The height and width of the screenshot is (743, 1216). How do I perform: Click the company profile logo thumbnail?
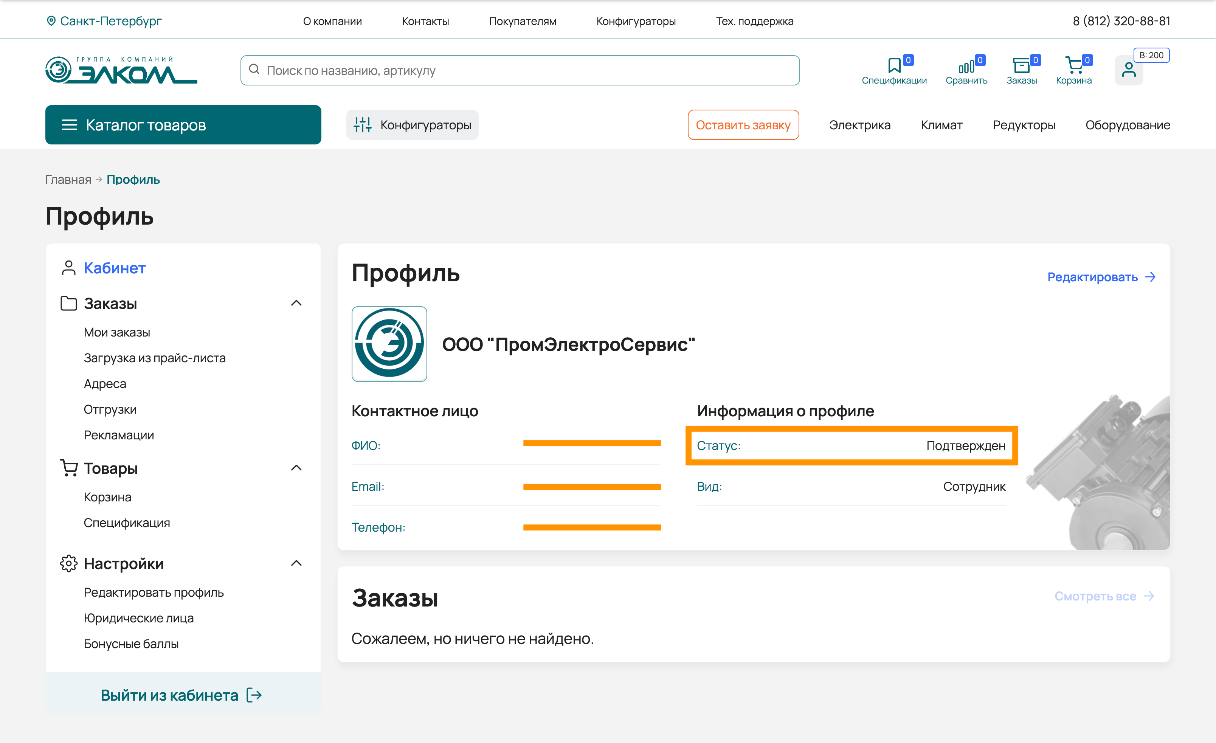pyautogui.click(x=389, y=344)
